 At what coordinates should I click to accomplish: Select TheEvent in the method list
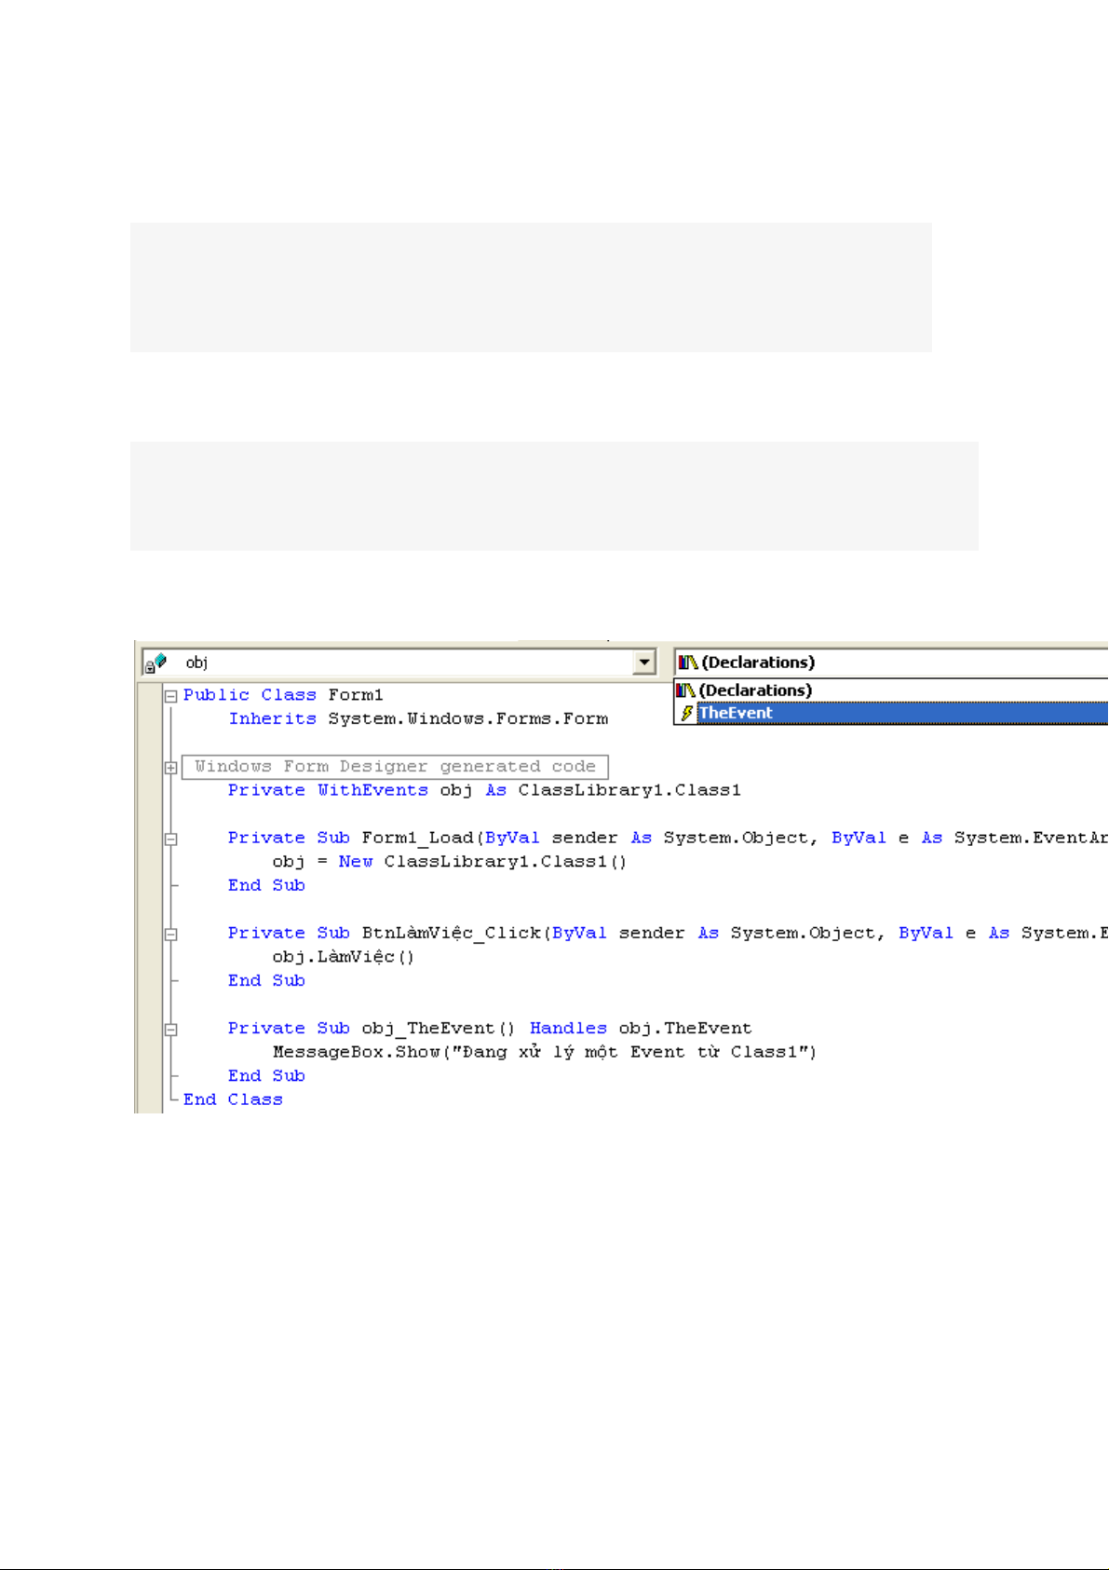[x=891, y=713]
